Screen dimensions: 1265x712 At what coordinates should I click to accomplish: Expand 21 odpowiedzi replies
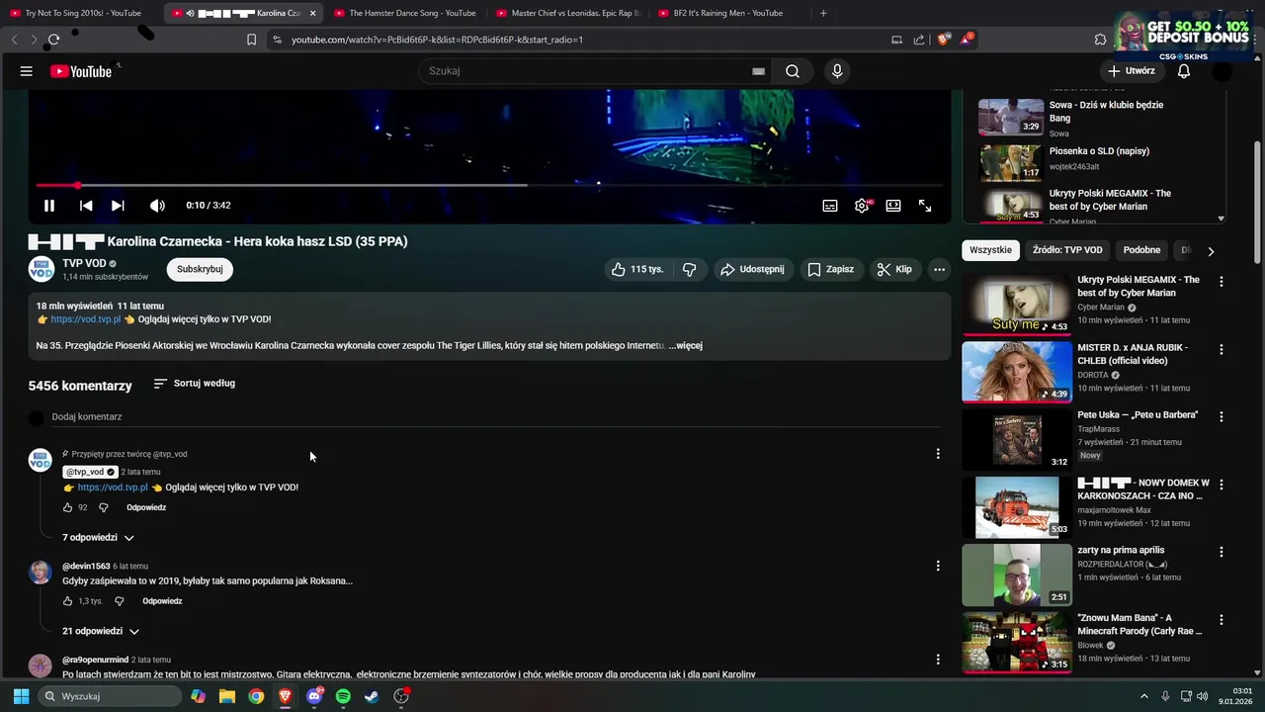click(x=101, y=631)
